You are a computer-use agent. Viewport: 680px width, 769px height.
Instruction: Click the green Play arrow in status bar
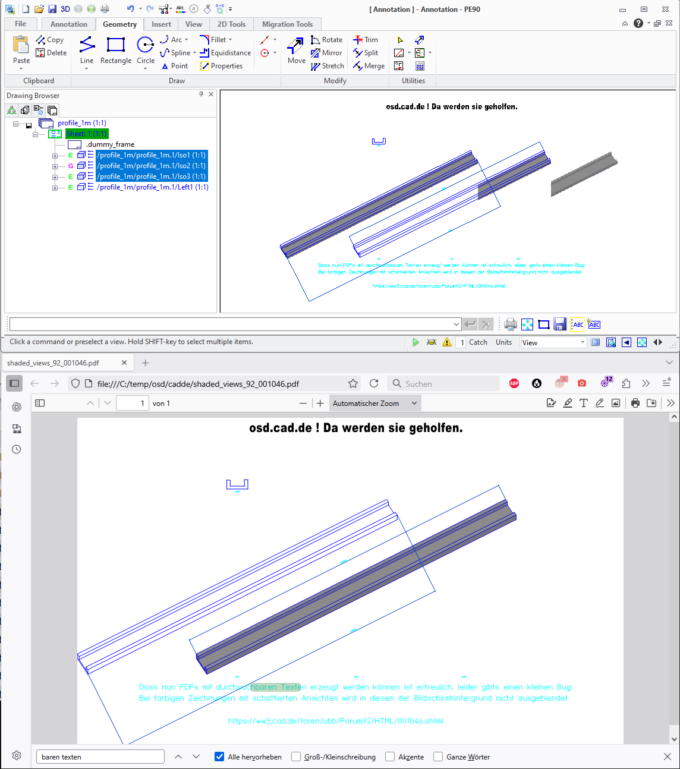point(415,342)
